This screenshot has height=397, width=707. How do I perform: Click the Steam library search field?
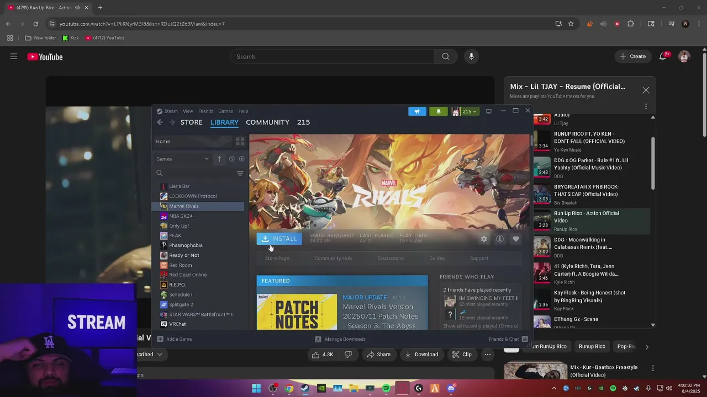pos(193,173)
